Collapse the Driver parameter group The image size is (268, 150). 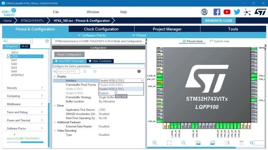coord(55,105)
